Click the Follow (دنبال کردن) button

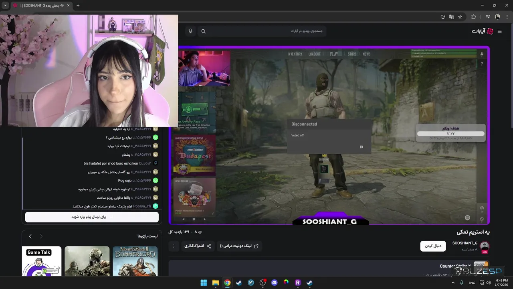433,246
